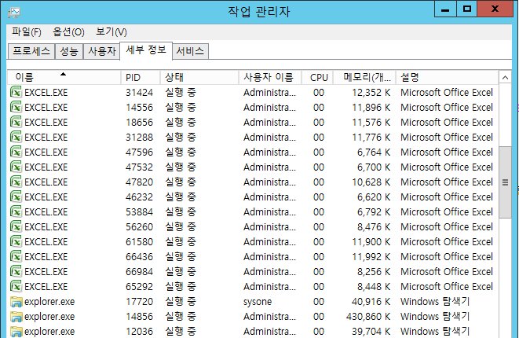Click the Excel icon for PID 66436
Screen dimensions: 519x338
point(16,256)
